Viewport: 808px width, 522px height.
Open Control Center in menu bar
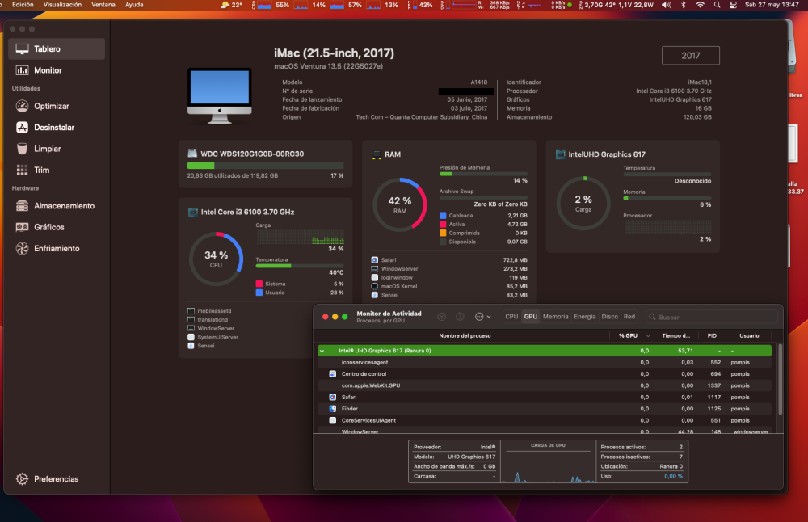click(733, 5)
